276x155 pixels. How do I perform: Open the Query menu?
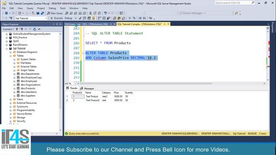[30, 8]
